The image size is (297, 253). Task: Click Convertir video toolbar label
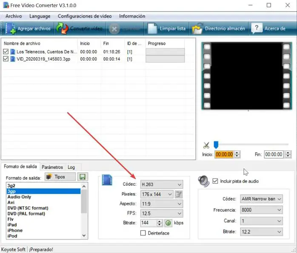tap(86, 29)
